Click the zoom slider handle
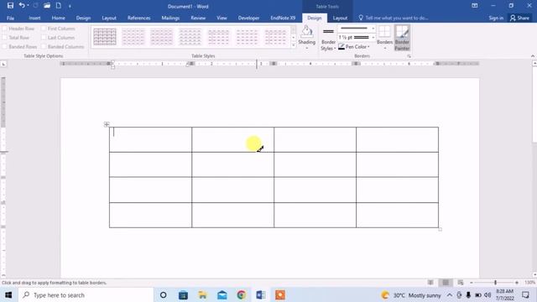The image size is (537, 302). coord(495,283)
